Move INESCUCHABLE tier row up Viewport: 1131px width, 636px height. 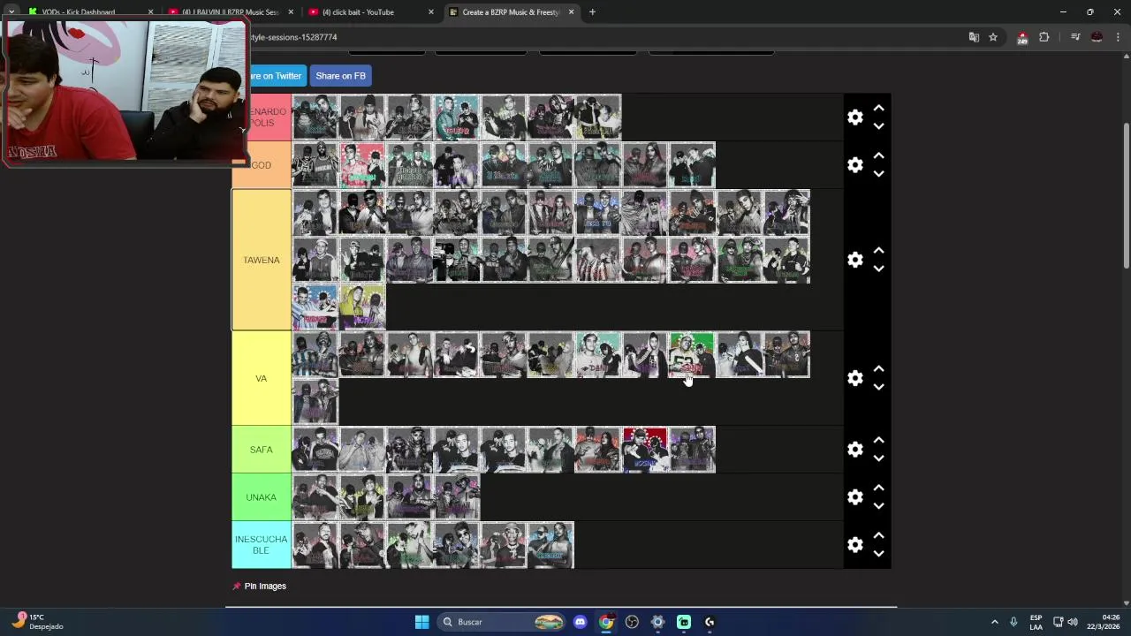pyautogui.click(x=878, y=535)
